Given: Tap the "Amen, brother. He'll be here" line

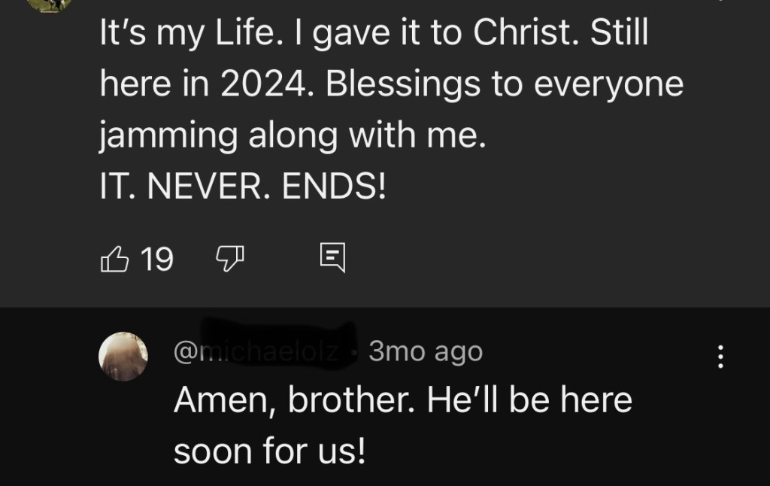Looking at the screenshot, I should [403, 401].
